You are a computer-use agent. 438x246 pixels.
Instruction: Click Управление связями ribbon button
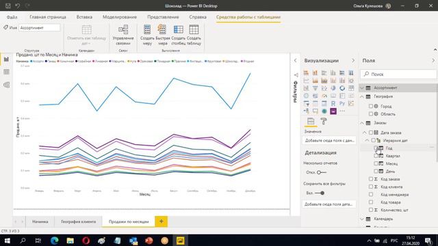(123, 35)
